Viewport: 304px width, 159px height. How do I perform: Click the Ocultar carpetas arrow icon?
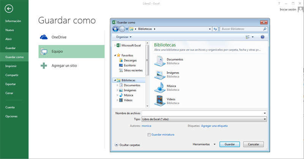[x=117, y=145]
